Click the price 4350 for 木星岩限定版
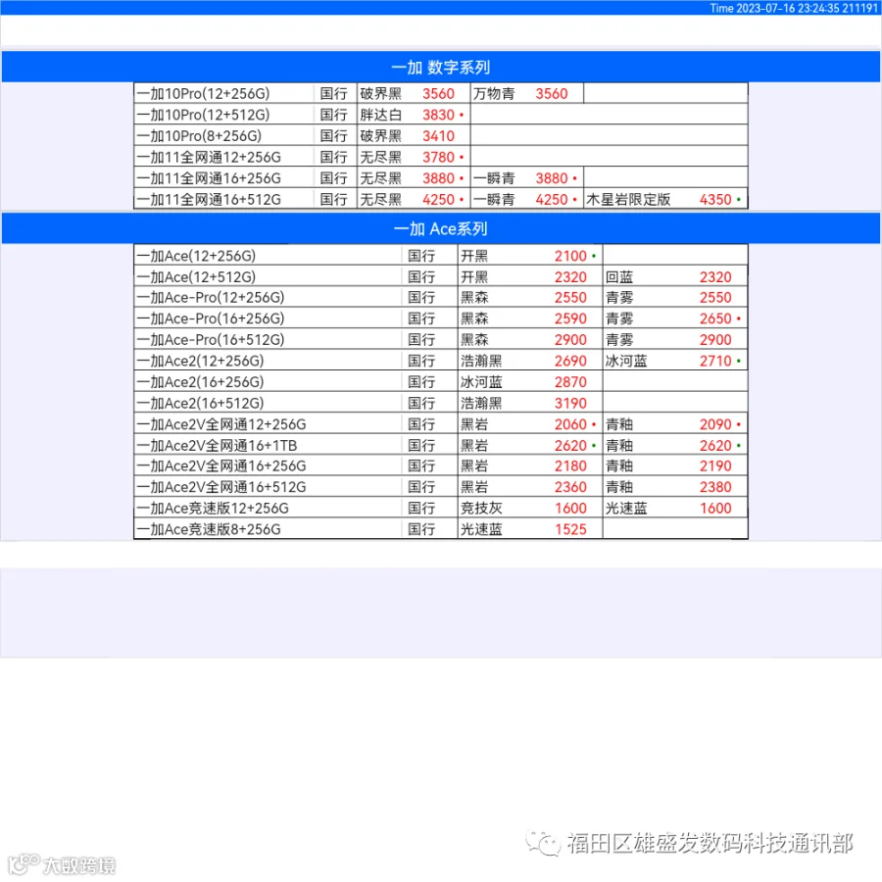This screenshot has height=882, width=882. [x=715, y=200]
